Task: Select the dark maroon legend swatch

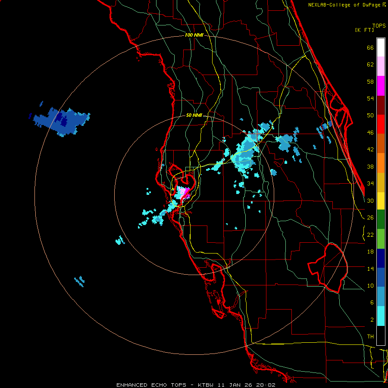Action: (381, 106)
